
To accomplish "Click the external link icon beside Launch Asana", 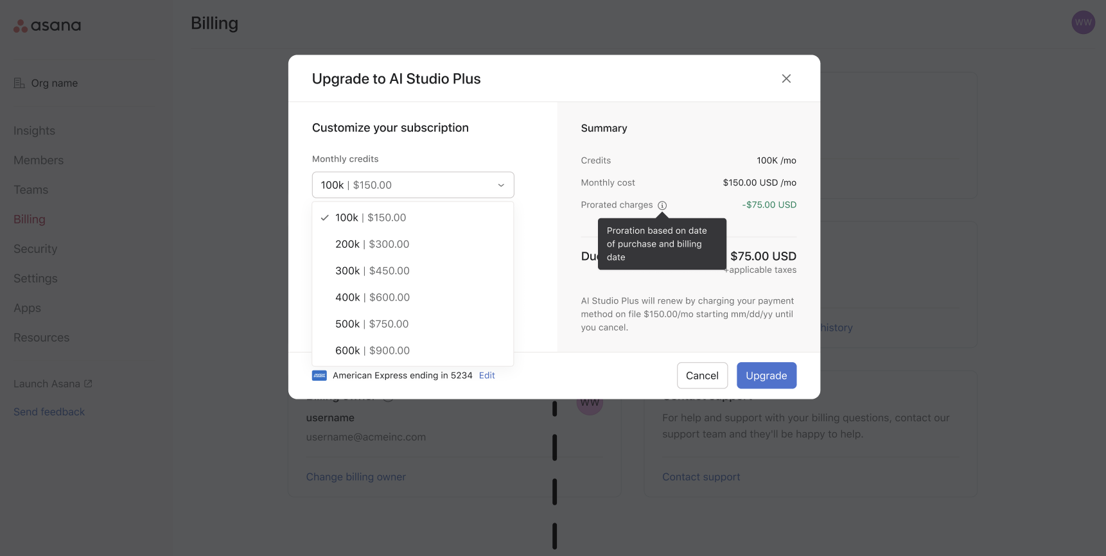I will coord(88,383).
